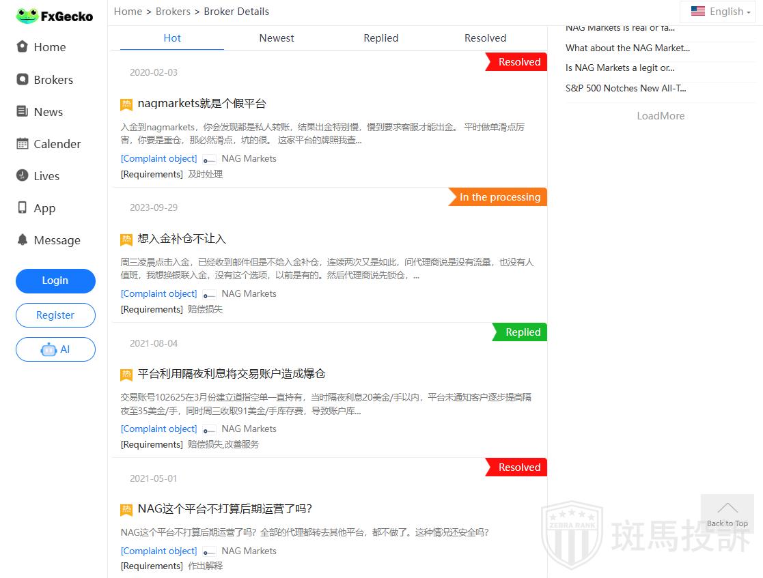
Task: Select the Resolved tab
Action: pyautogui.click(x=485, y=38)
